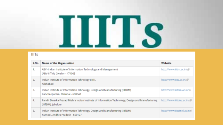Click the IIITDM Kancheepuram, Chennai name cell
Screen dimensions: 223x125
point(100,92)
